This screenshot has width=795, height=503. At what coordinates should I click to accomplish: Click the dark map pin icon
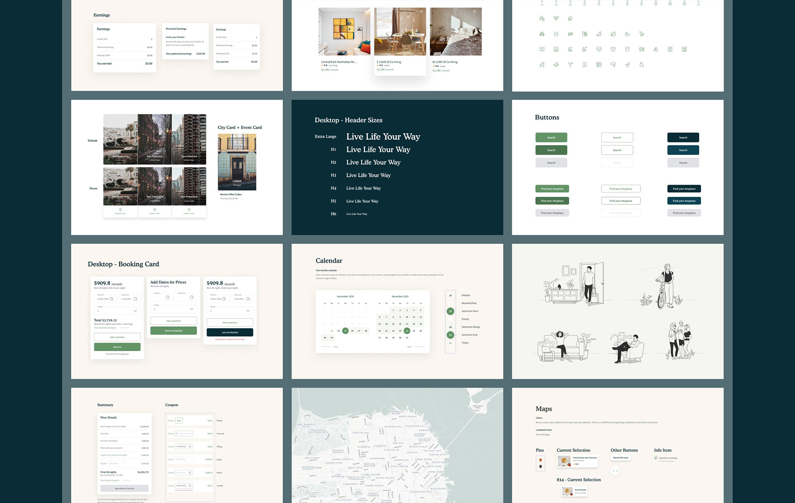[x=540, y=467]
